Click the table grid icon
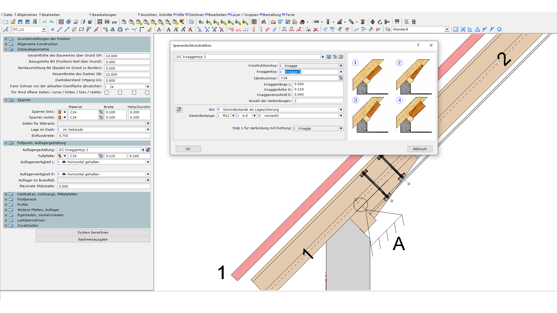Screen dimensions: 557x313 [x=254, y=22]
